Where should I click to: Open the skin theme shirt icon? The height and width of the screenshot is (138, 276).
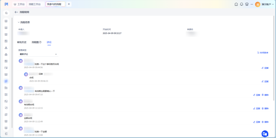(x=247, y=4)
